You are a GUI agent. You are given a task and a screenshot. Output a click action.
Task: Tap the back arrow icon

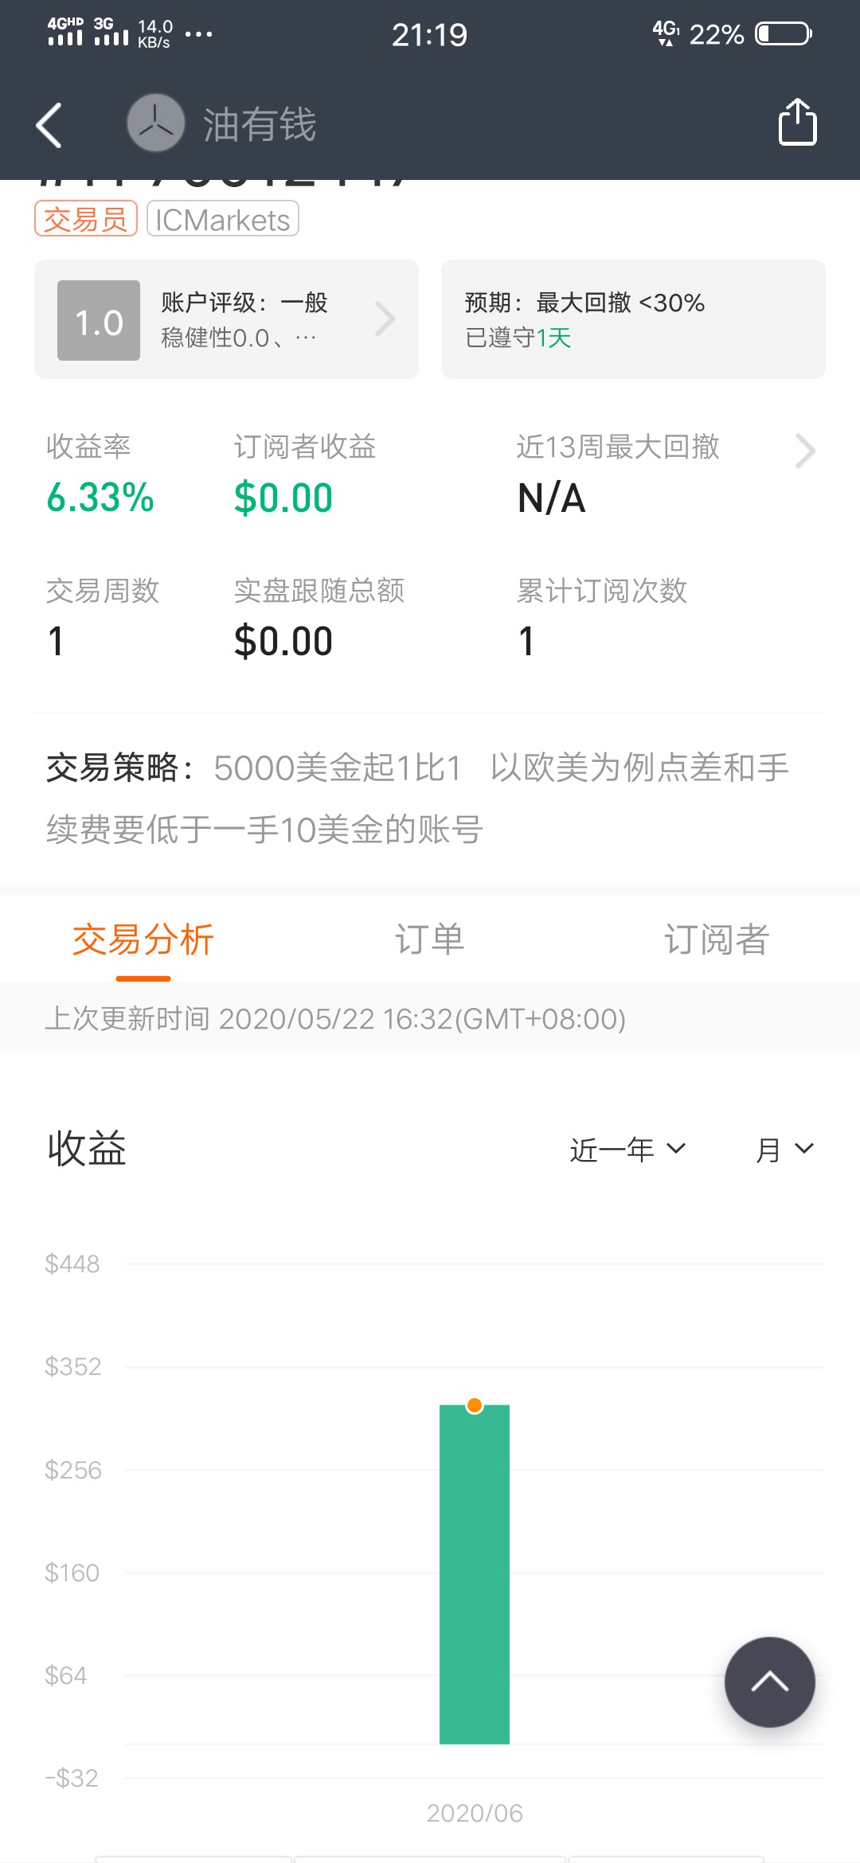(x=49, y=125)
